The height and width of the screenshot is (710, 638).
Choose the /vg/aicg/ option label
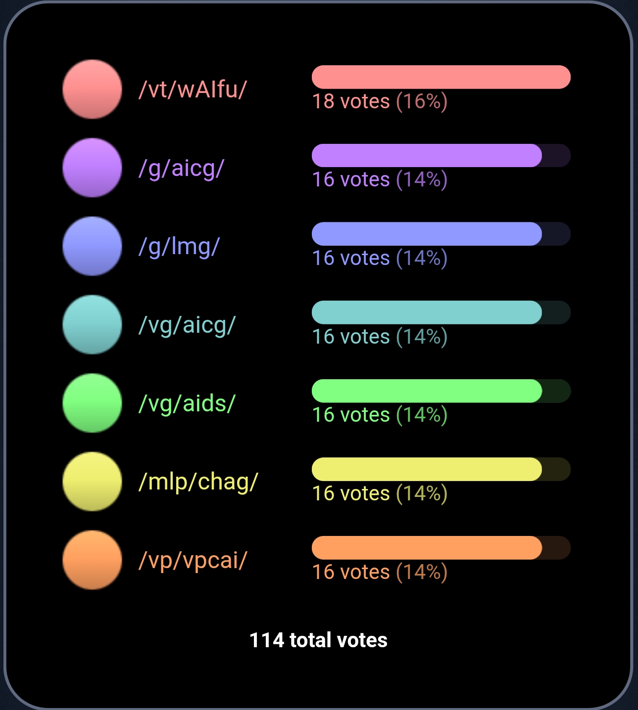coord(187,325)
